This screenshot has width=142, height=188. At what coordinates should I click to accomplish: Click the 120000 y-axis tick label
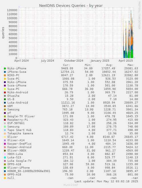pos(12,10)
